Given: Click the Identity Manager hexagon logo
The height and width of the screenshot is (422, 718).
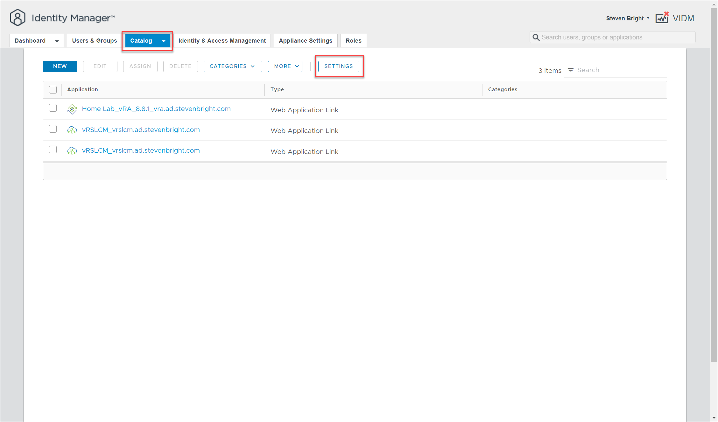Looking at the screenshot, I should point(18,17).
